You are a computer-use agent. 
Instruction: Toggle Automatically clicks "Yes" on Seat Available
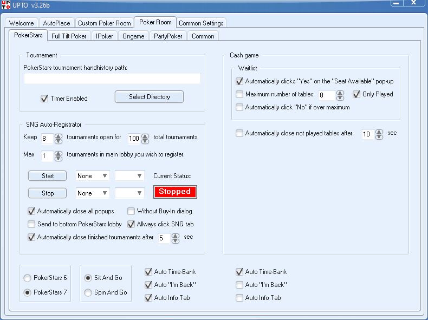pyautogui.click(x=239, y=81)
